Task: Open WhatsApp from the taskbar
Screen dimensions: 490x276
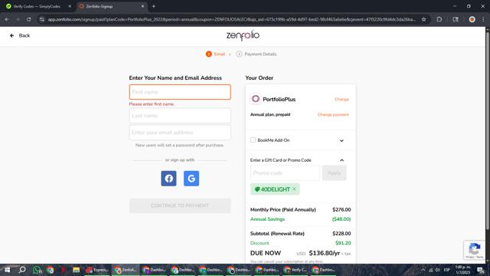Action: [x=37, y=270]
